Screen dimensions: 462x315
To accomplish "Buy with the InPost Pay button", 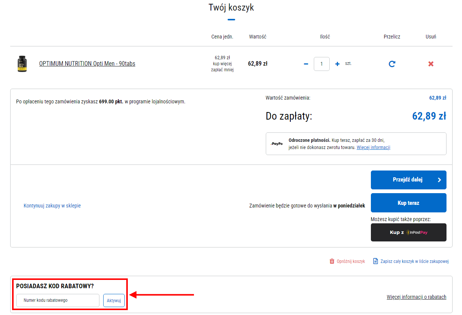I will pos(409,232).
